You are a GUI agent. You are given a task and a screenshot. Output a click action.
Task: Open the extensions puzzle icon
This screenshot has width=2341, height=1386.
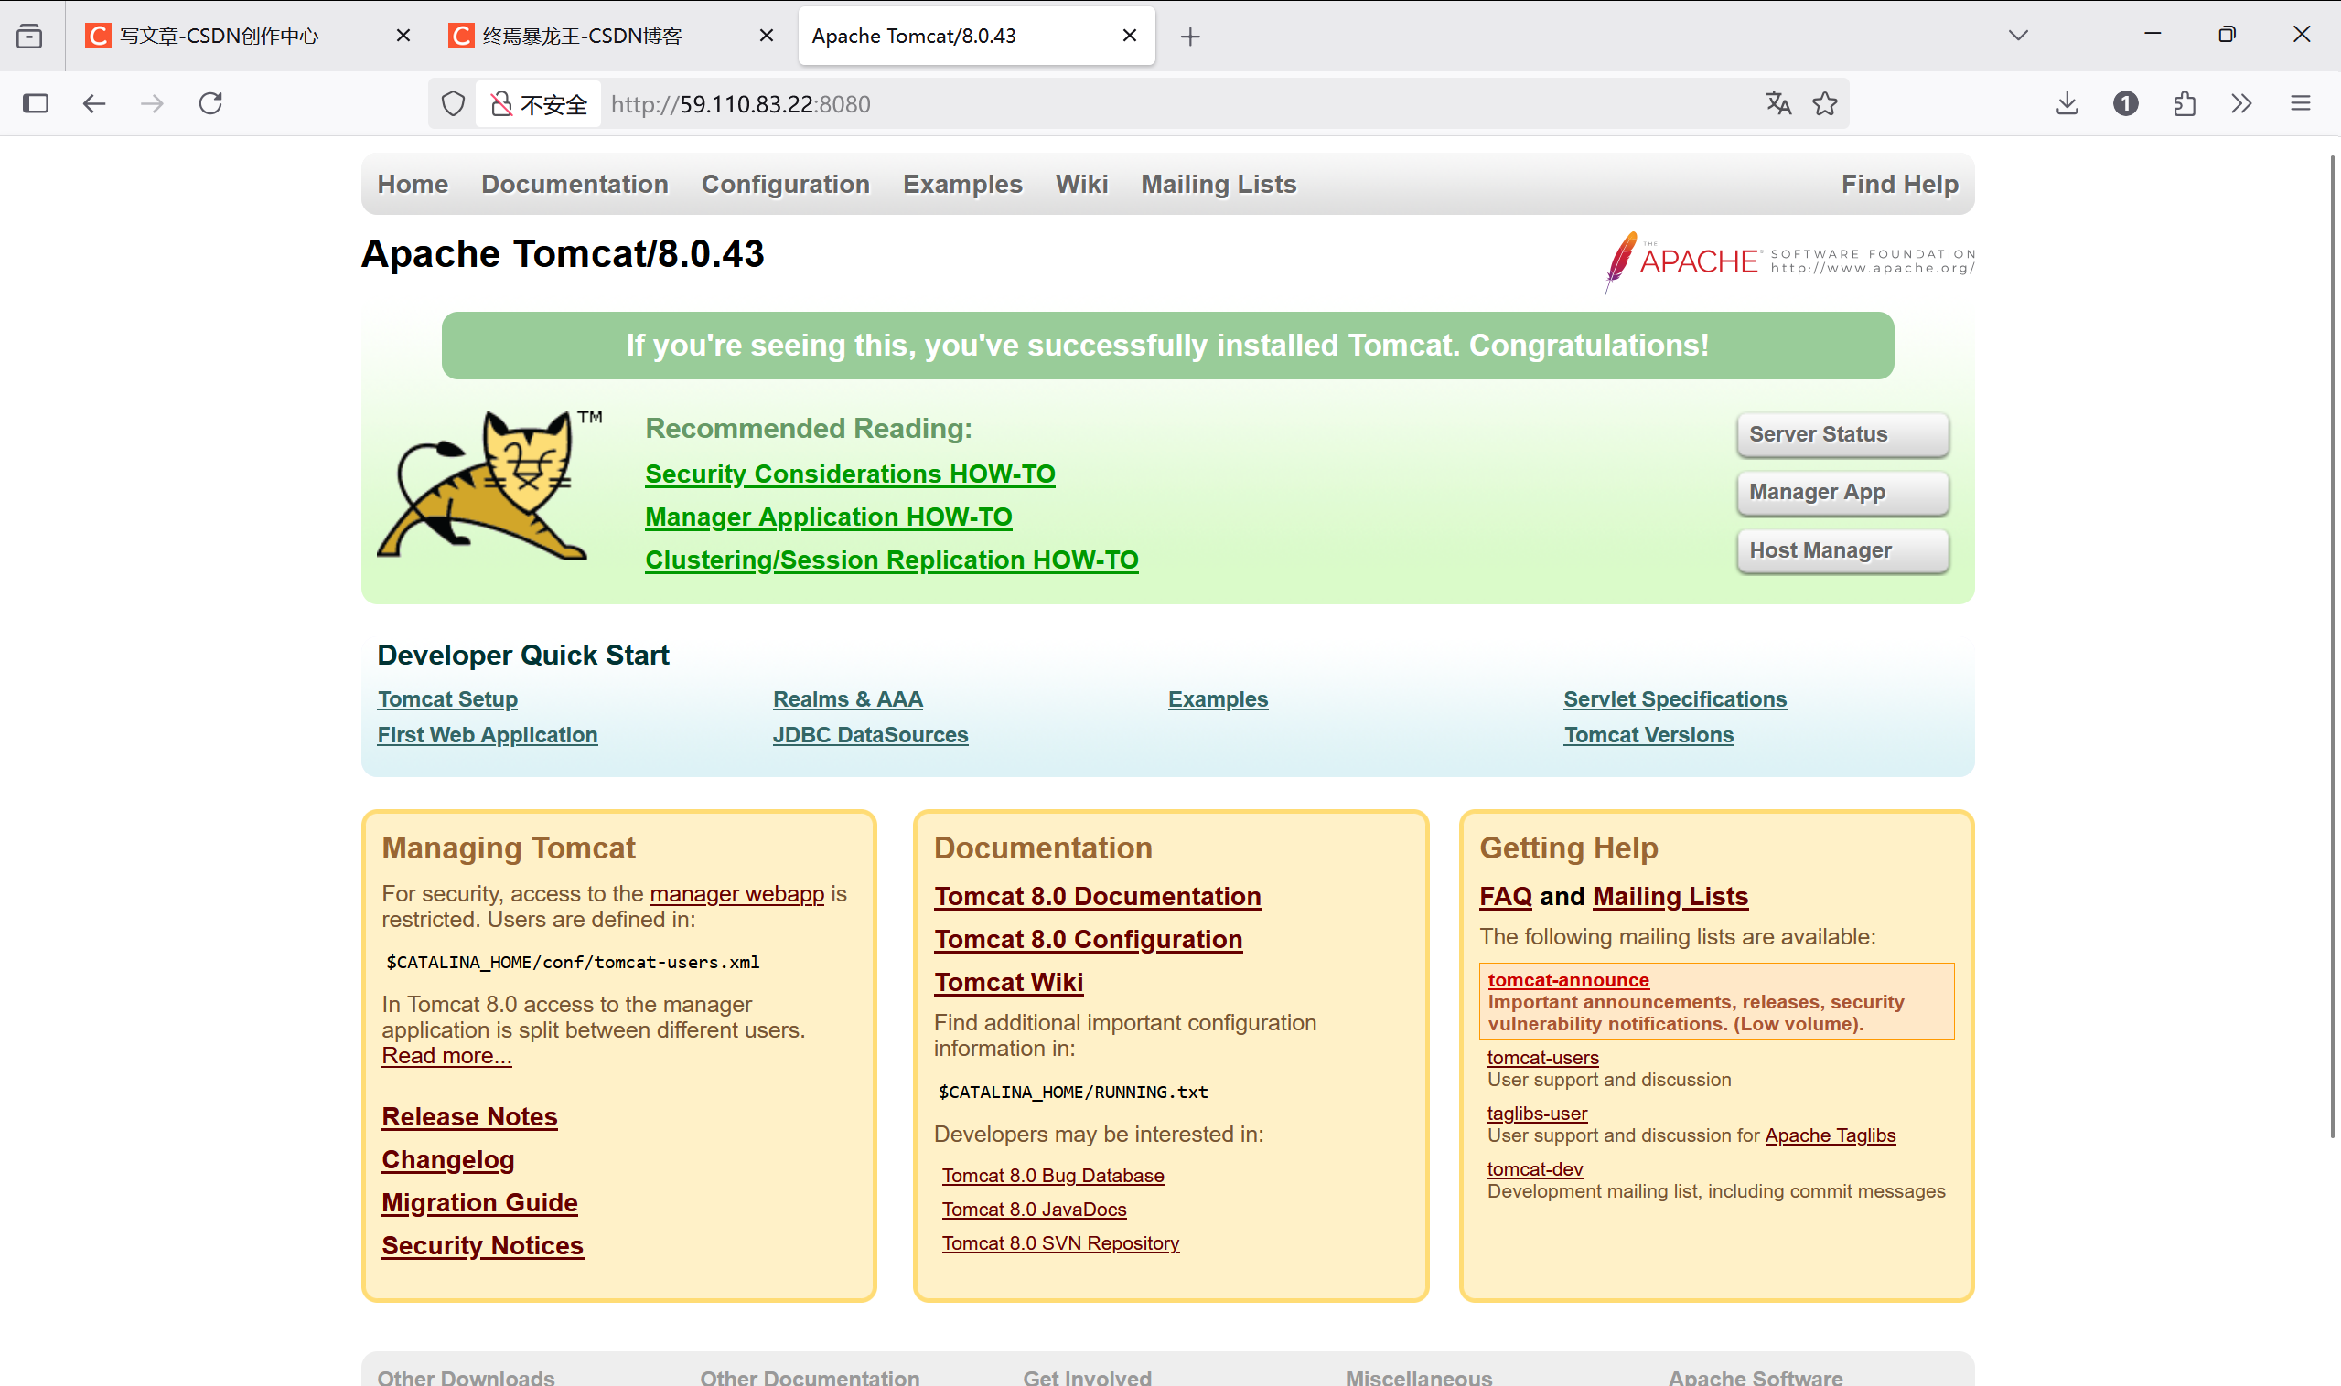coord(2184,103)
